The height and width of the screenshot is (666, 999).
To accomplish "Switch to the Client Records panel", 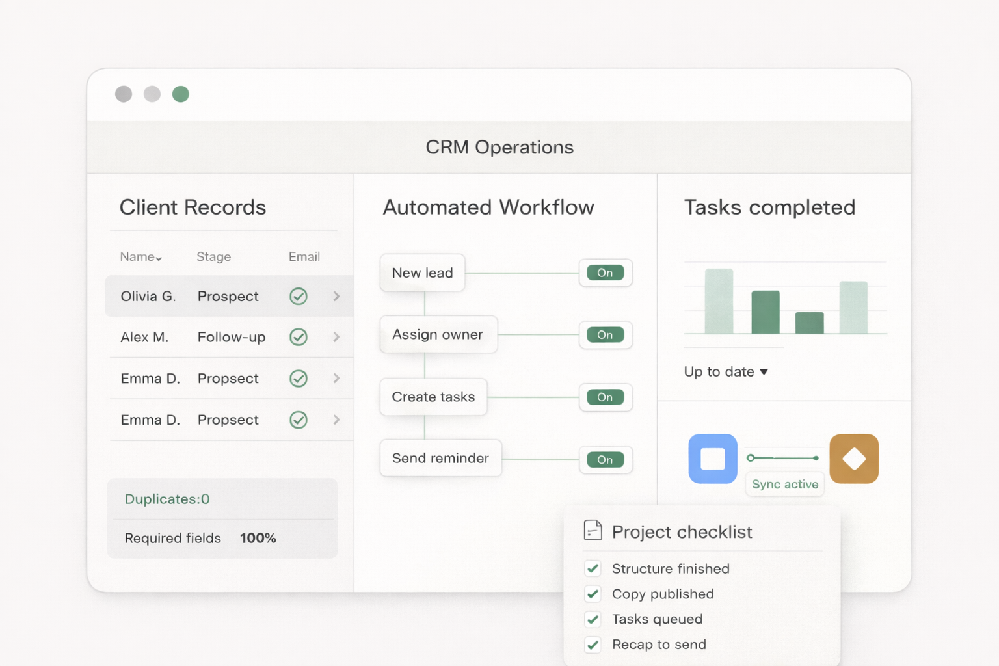I will [x=193, y=207].
